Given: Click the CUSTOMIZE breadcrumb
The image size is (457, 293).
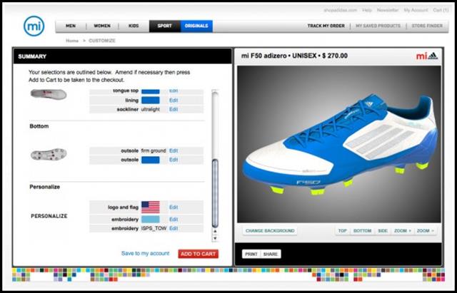Looking at the screenshot, I should pyautogui.click(x=102, y=41).
